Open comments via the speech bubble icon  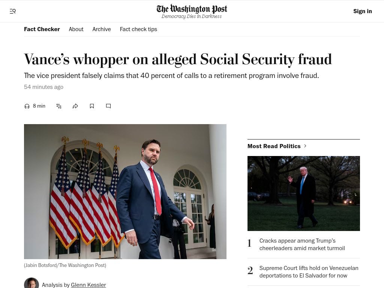[x=108, y=106]
